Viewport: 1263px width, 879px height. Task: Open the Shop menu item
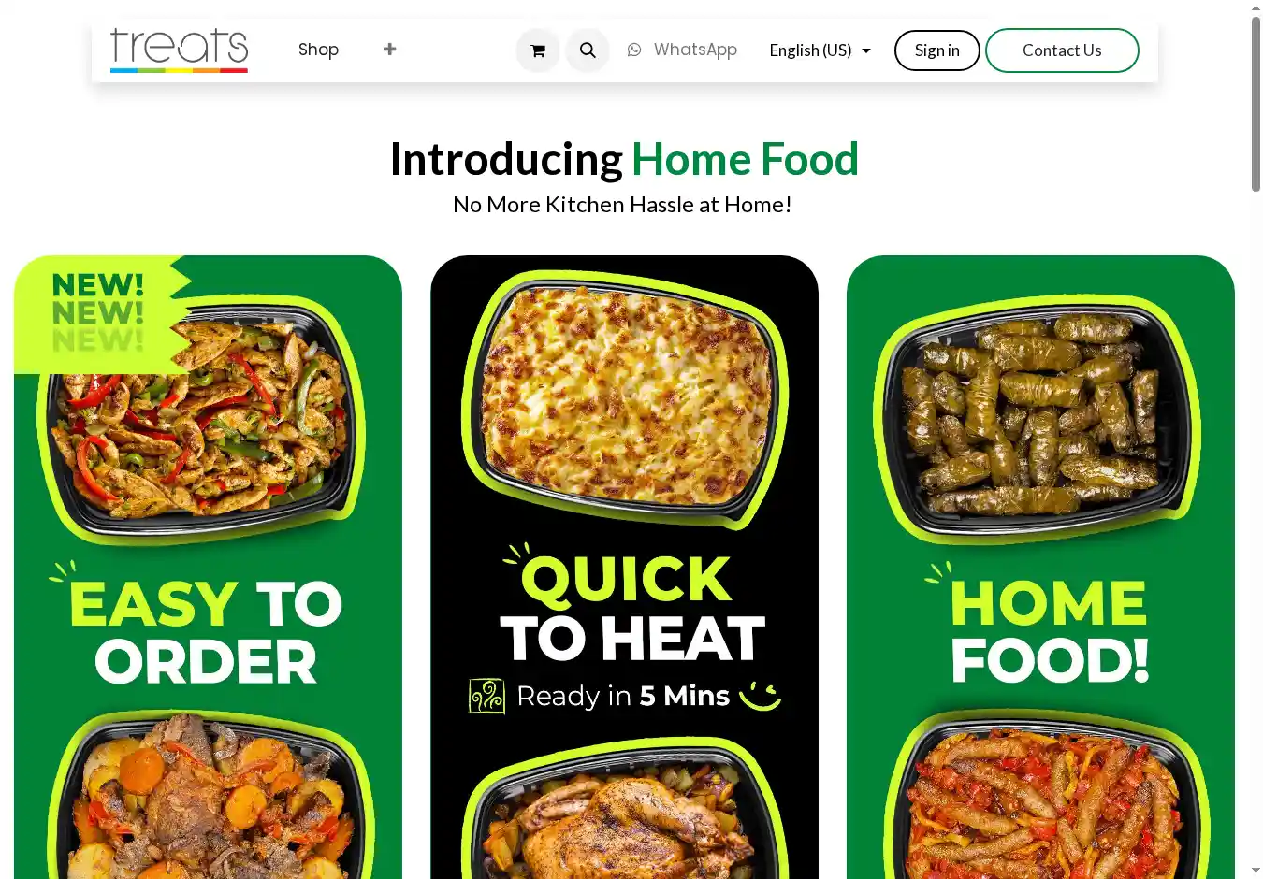point(318,50)
